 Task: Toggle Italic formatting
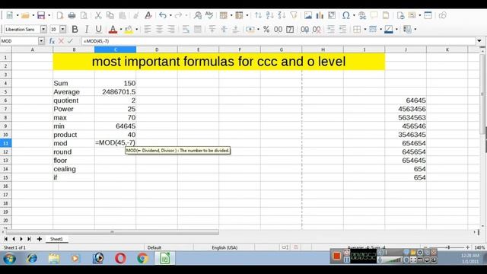pos(87,29)
